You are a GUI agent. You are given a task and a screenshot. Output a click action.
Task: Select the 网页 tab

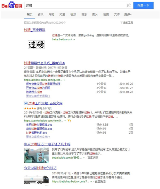tap(29, 14)
